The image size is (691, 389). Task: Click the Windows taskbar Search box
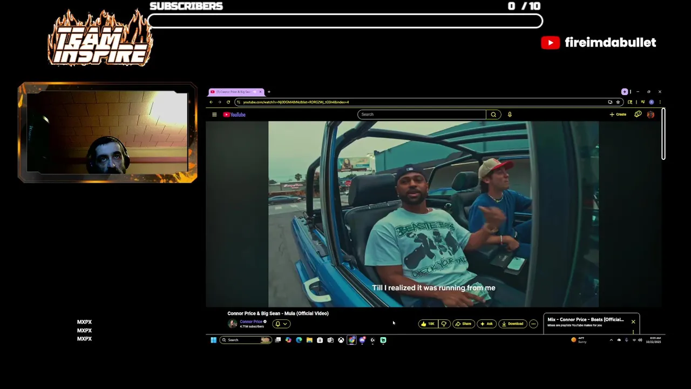[x=246, y=340]
